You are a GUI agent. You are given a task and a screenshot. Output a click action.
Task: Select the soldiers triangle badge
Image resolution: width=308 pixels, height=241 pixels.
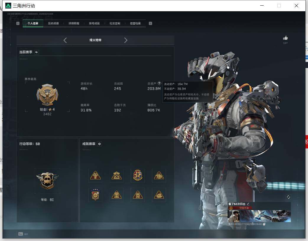pos(159,175)
